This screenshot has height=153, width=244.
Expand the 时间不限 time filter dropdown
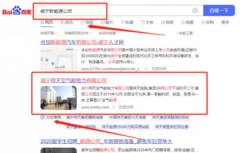[x=48, y=33]
